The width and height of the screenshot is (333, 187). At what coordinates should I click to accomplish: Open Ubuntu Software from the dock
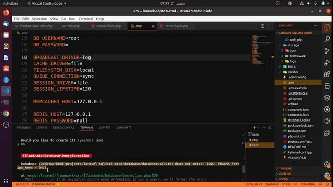pyautogui.click(x=6, y=69)
